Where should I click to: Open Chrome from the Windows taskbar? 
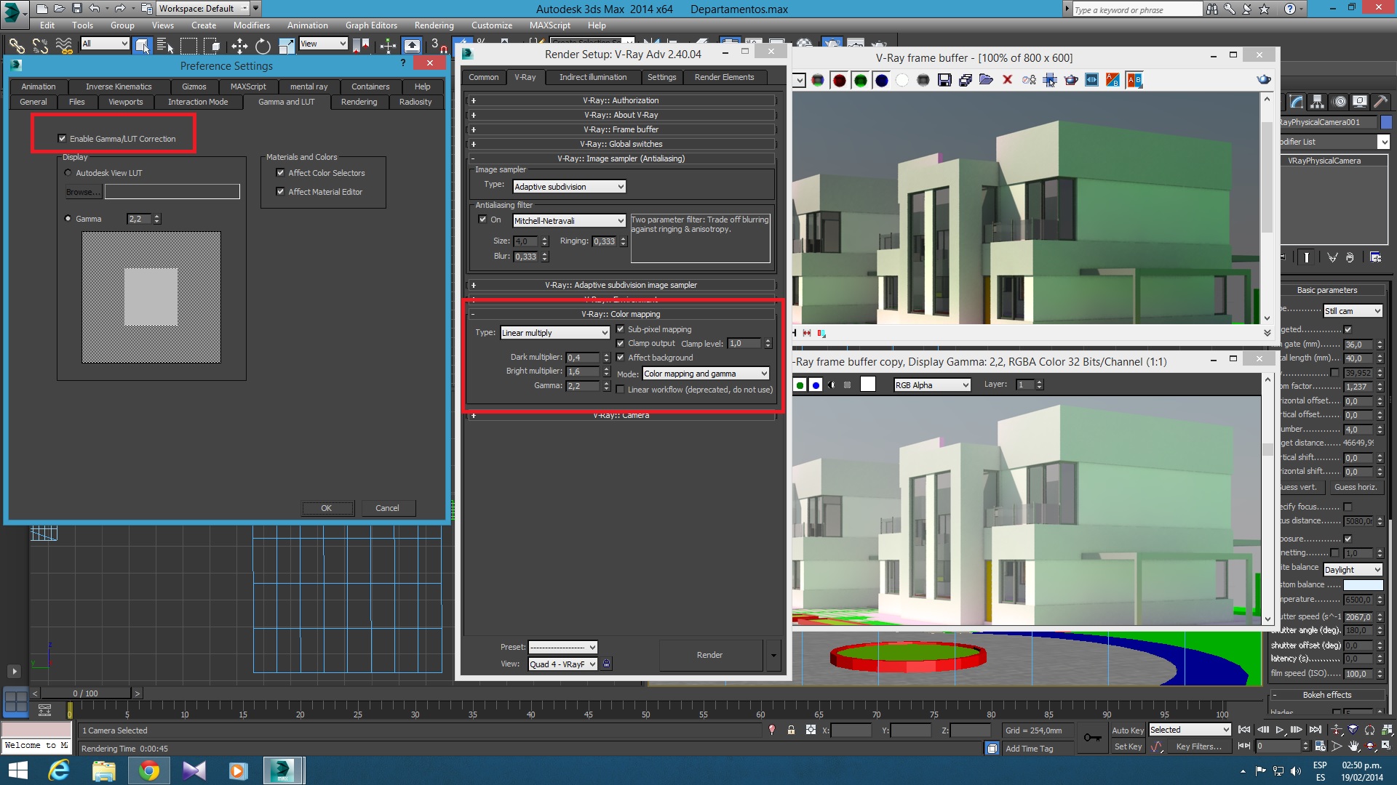[x=148, y=770]
